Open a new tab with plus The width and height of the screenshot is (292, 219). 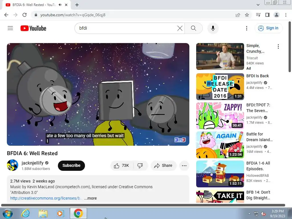77,5
